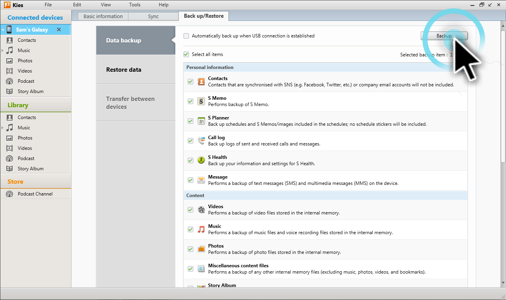Switch to Basic information tab
506x300 pixels.
coord(103,16)
